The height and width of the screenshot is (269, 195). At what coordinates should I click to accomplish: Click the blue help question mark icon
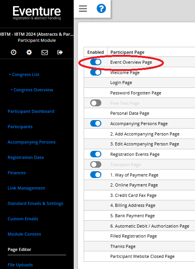pyautogui.click(x=101, y=8)
